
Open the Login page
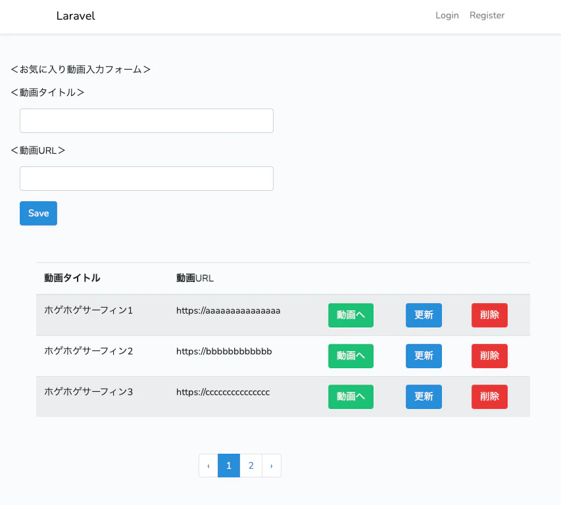[447, 15]
